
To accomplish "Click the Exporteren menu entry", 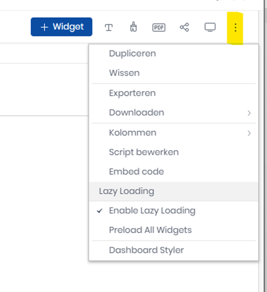I will click(132, 93).
